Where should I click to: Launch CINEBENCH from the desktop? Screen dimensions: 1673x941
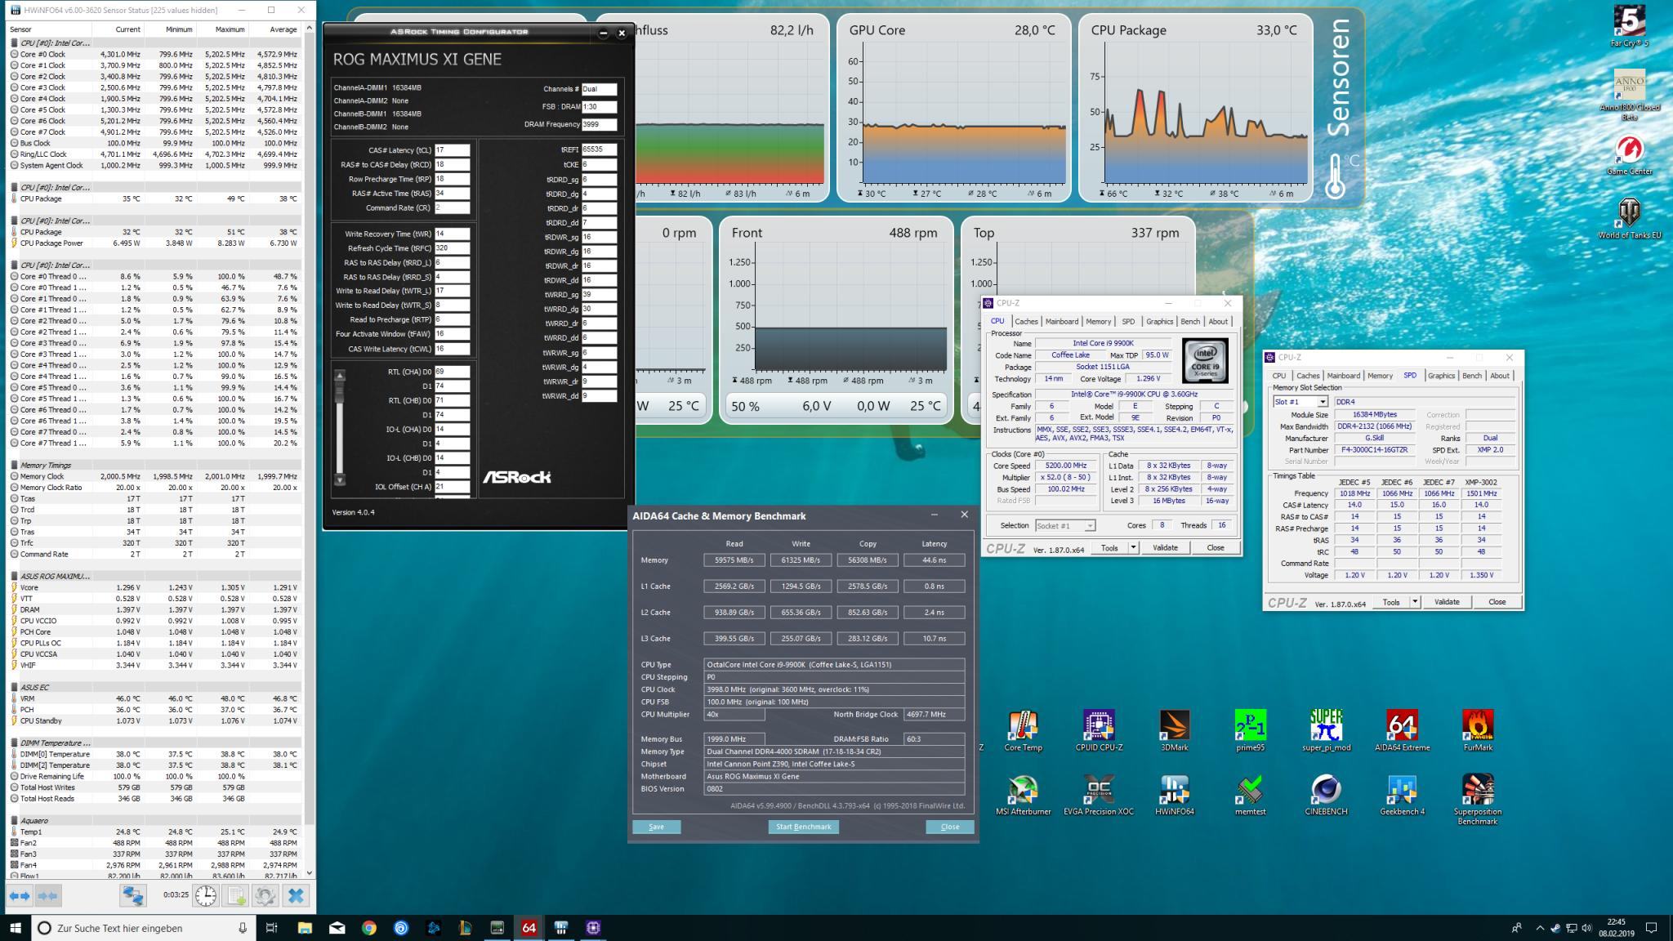coord(1326,795)
